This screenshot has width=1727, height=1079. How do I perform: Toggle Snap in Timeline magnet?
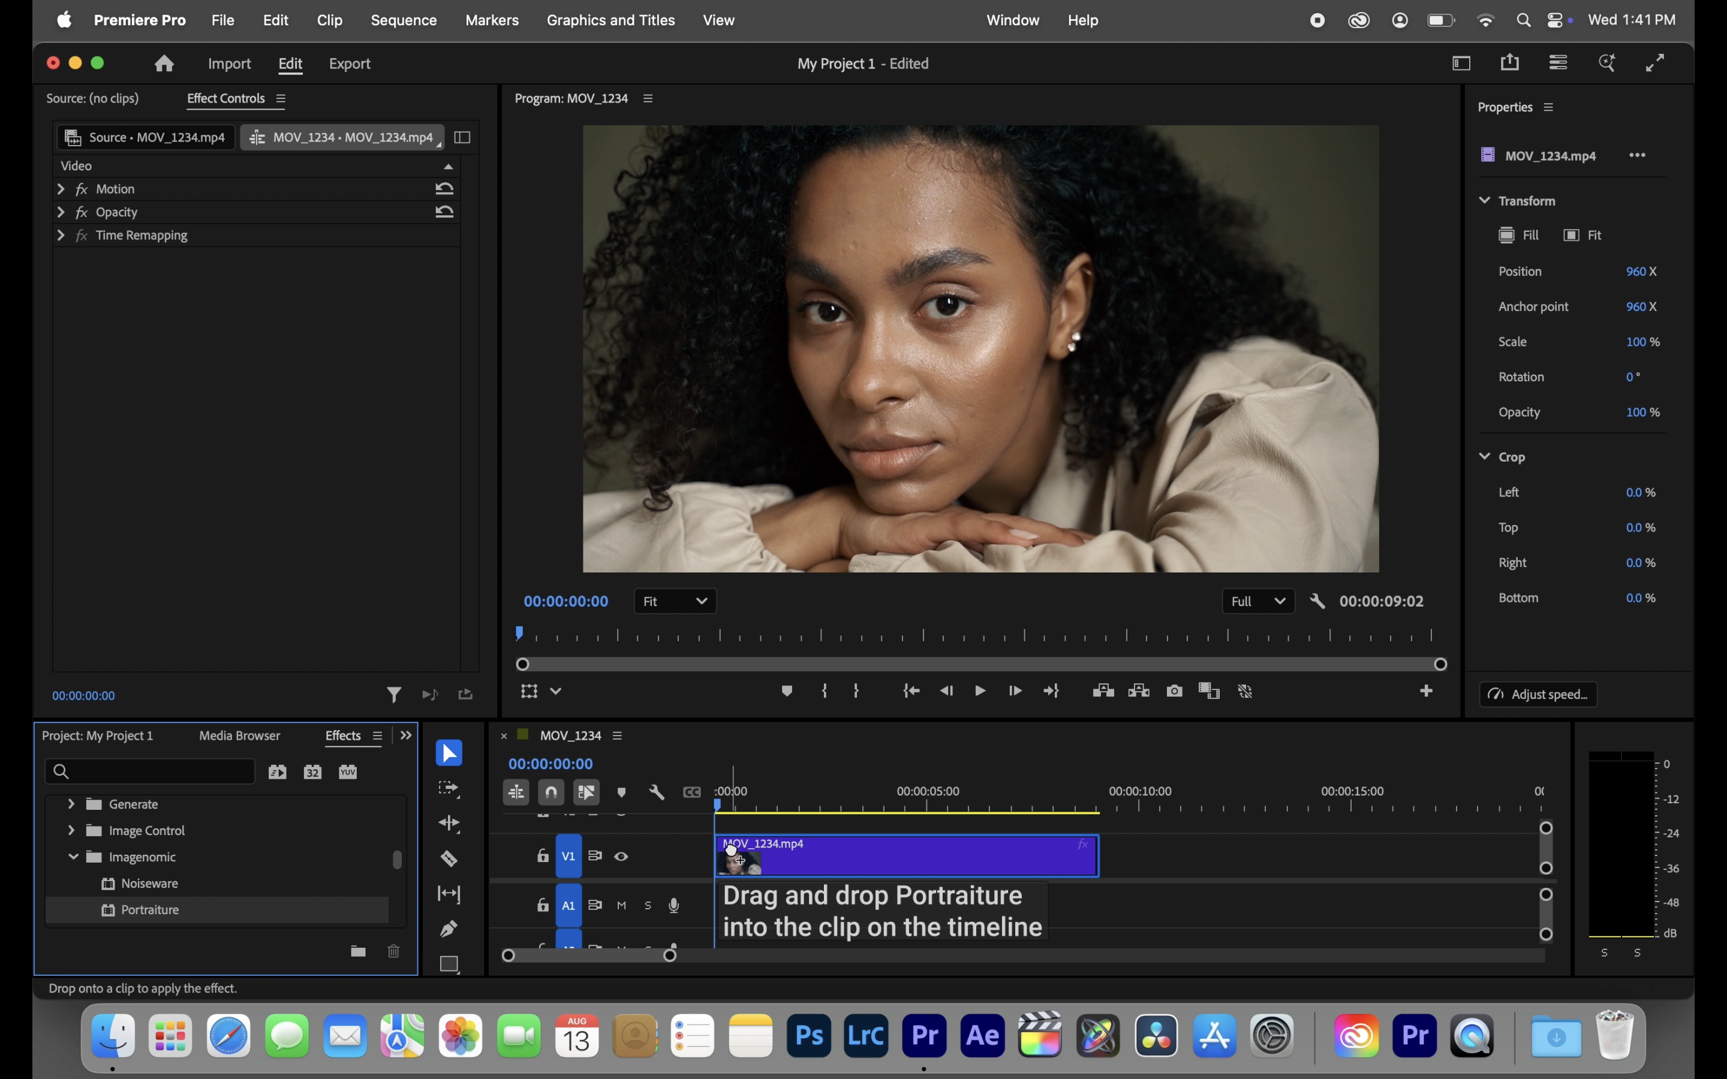pyautogui.click(x=551, y=793)
